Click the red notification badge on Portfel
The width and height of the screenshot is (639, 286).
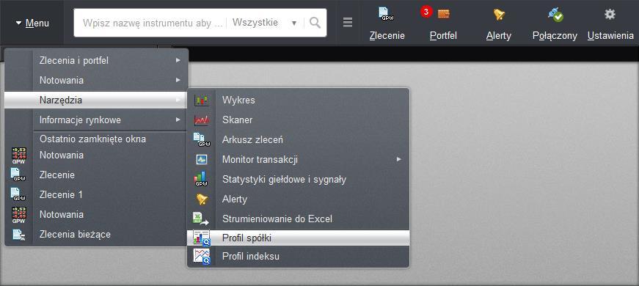coord(426,12)
